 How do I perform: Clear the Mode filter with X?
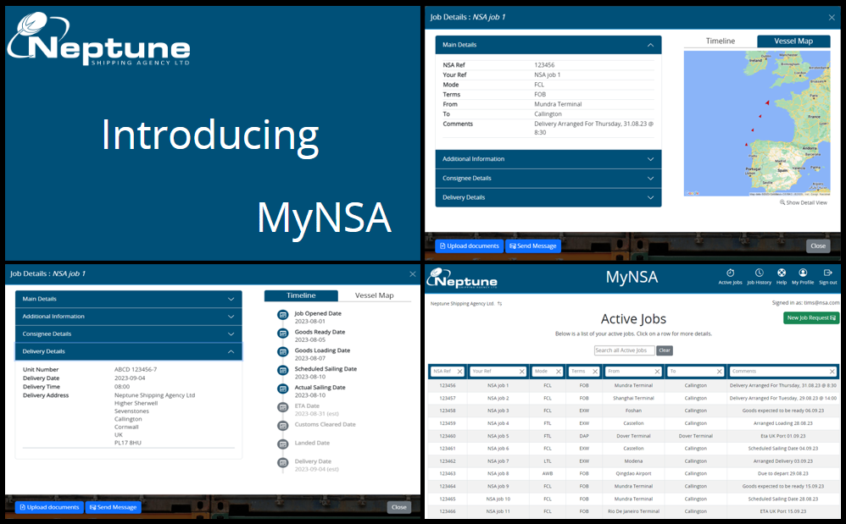pos(559,372)
